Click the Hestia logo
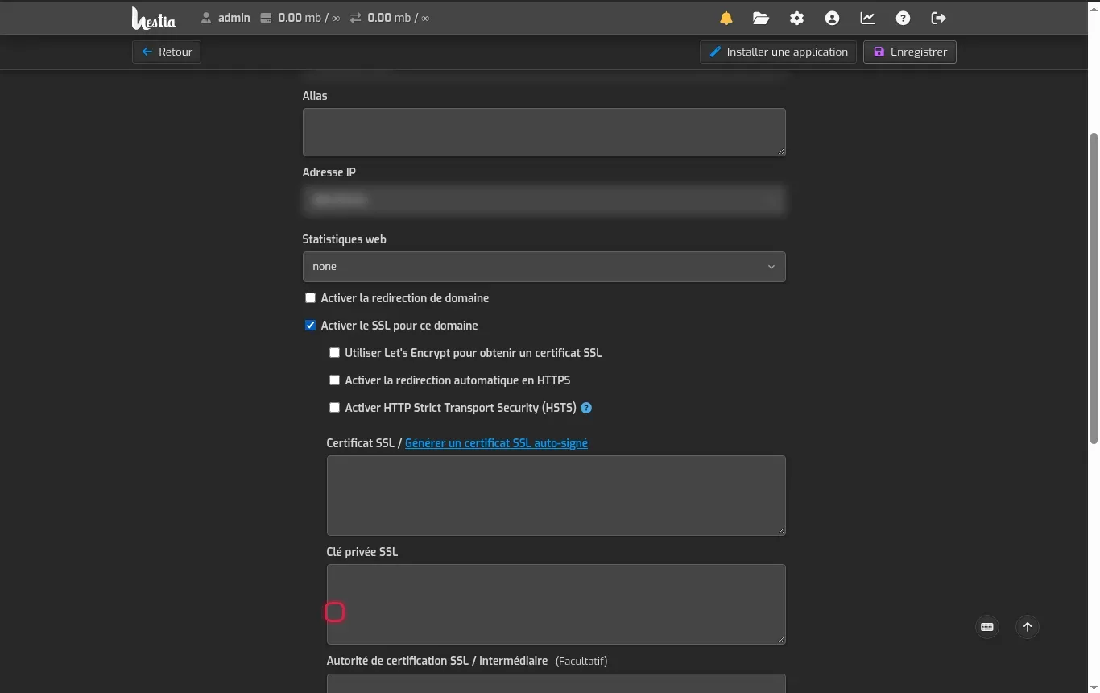1100x693 pixels. (153, 18)
